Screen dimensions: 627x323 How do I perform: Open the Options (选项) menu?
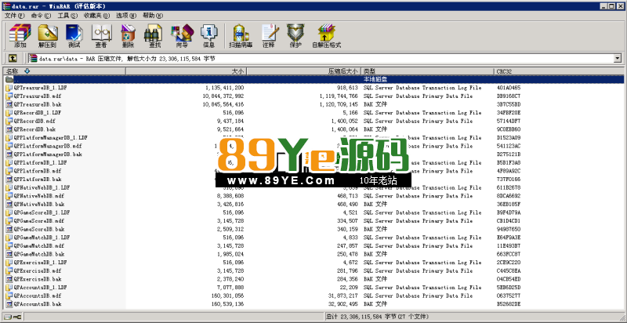(x=126, y=16)
